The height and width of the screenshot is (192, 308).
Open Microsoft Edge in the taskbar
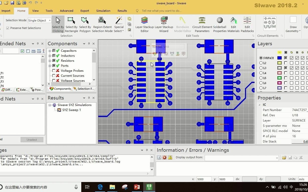pyautogui.click(x=100, y=187)
